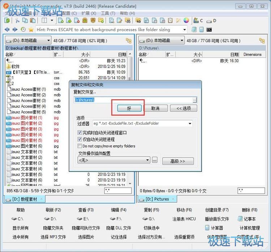
Task: Select the [D:] Pictures tab
Action: pos(158,199)
